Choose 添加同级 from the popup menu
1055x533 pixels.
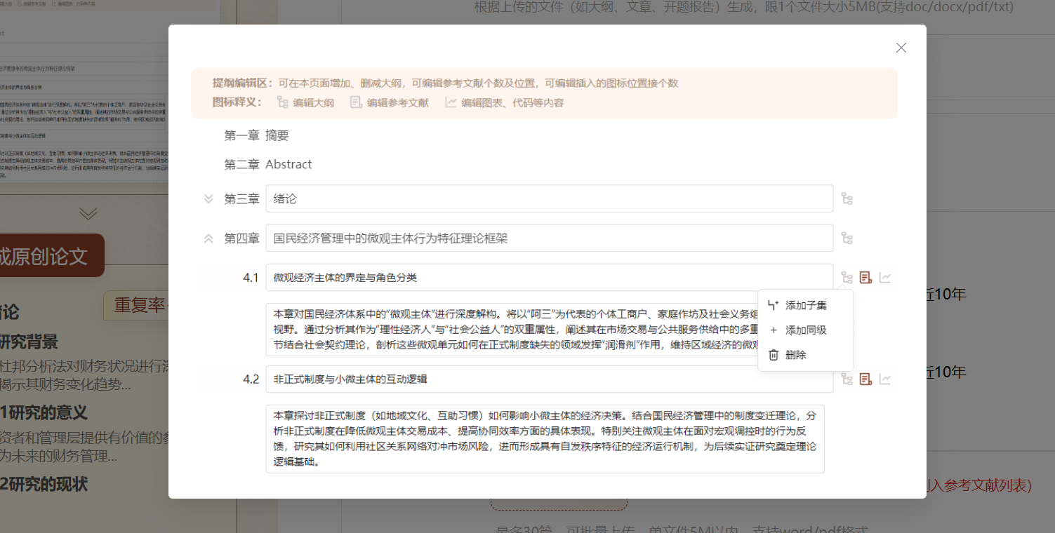(x=806, y=330)
